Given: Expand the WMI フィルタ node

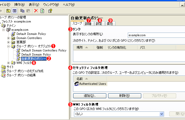Looking at the screenshot, I should (x=9, y=63).
